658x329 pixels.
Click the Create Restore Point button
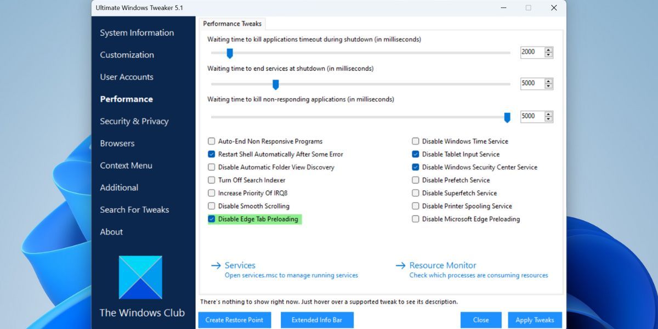[235, 320]
